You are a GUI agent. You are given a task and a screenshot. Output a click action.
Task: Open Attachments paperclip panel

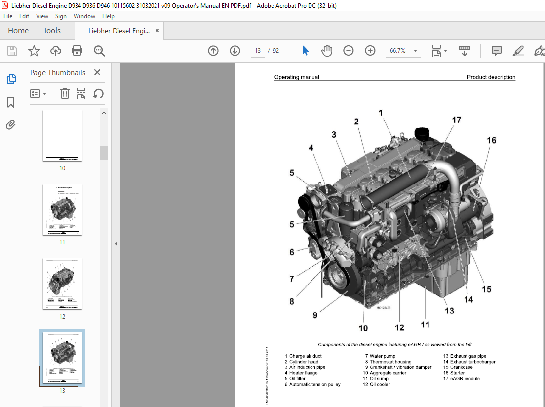[x=11, y=124]
